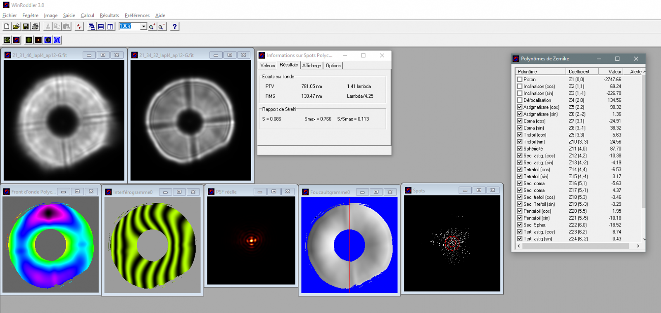The image size is (661, 313).
Task: Click the Foucaultgramme0 image
Action: (350, 245)
